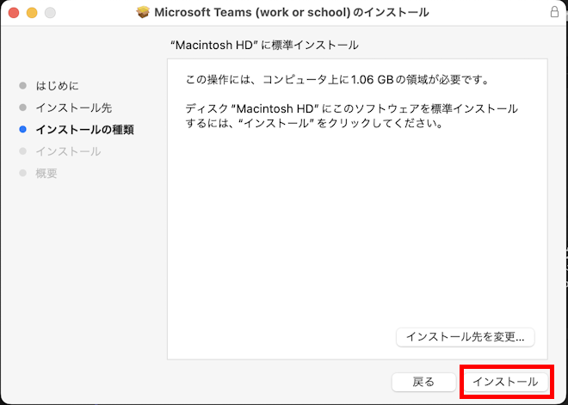Click the lock icon in the title bar

click(x=553, y=13)
